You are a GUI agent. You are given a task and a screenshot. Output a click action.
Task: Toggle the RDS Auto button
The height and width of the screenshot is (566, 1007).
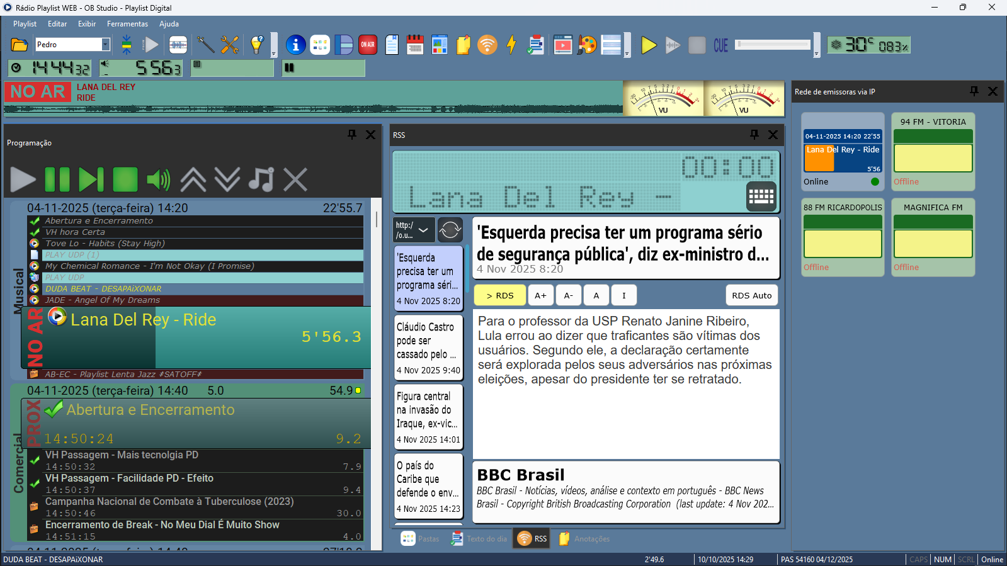751,295
